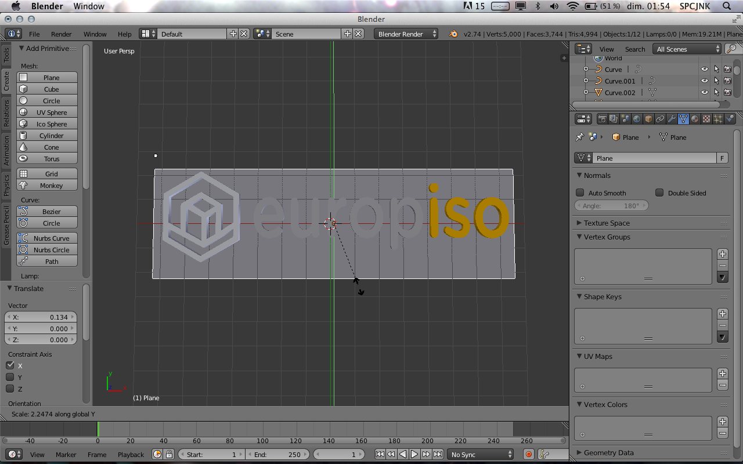Open the Blender Render engine dropdown

pyautogui.click(x=406, y=34)
